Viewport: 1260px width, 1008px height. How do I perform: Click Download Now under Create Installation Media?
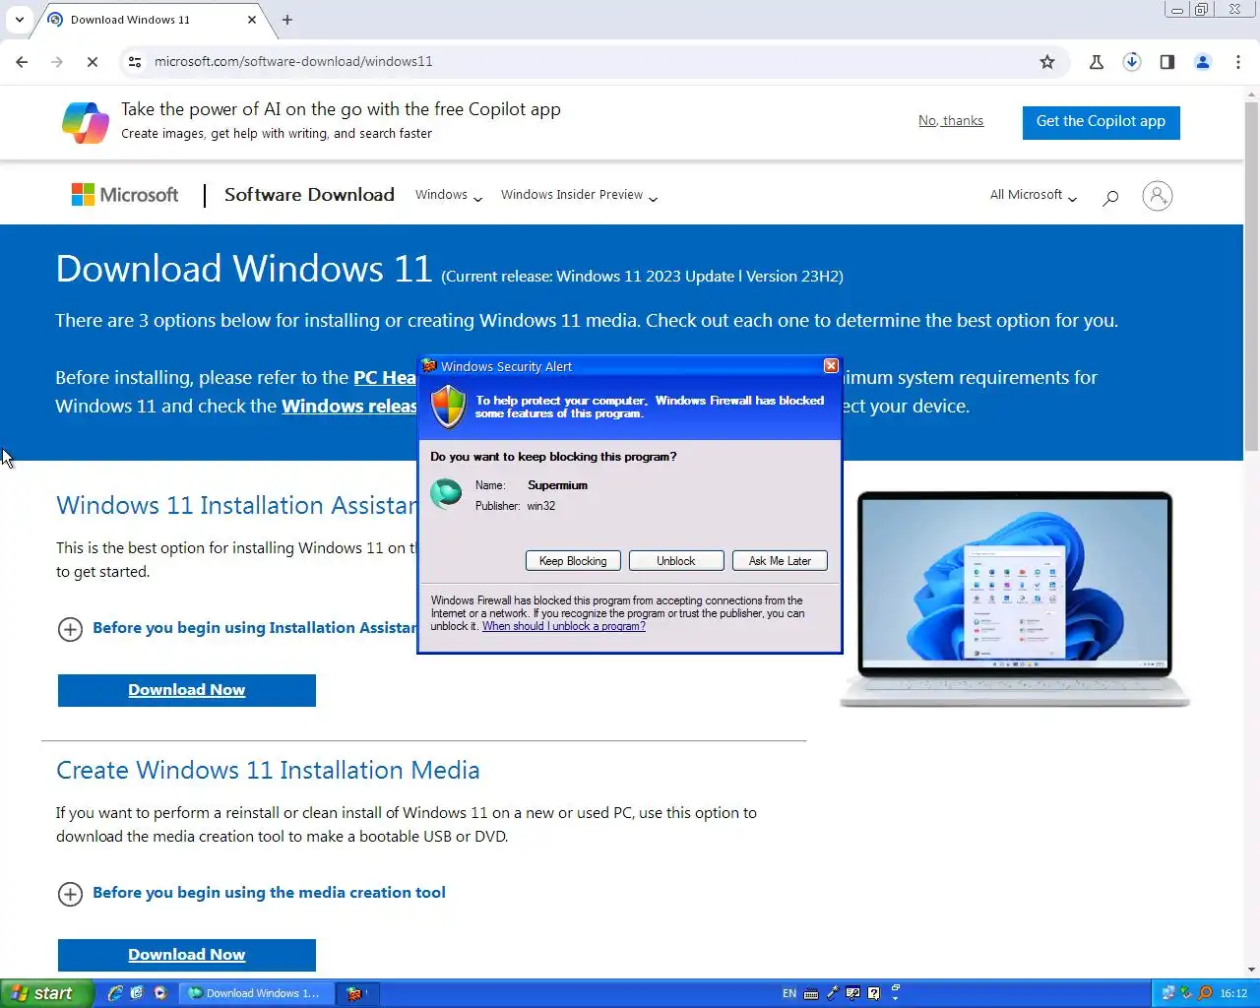[x=187, y=955]
